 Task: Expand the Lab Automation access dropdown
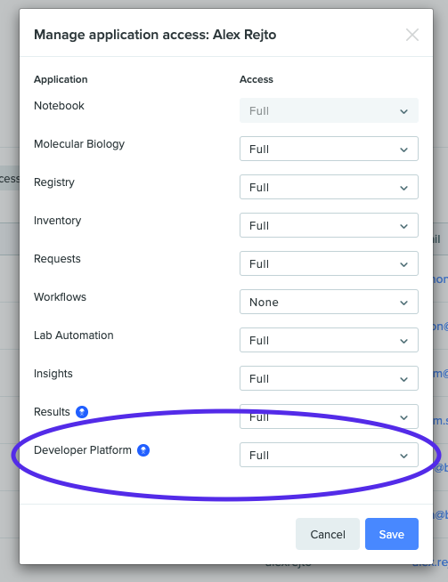329,340
